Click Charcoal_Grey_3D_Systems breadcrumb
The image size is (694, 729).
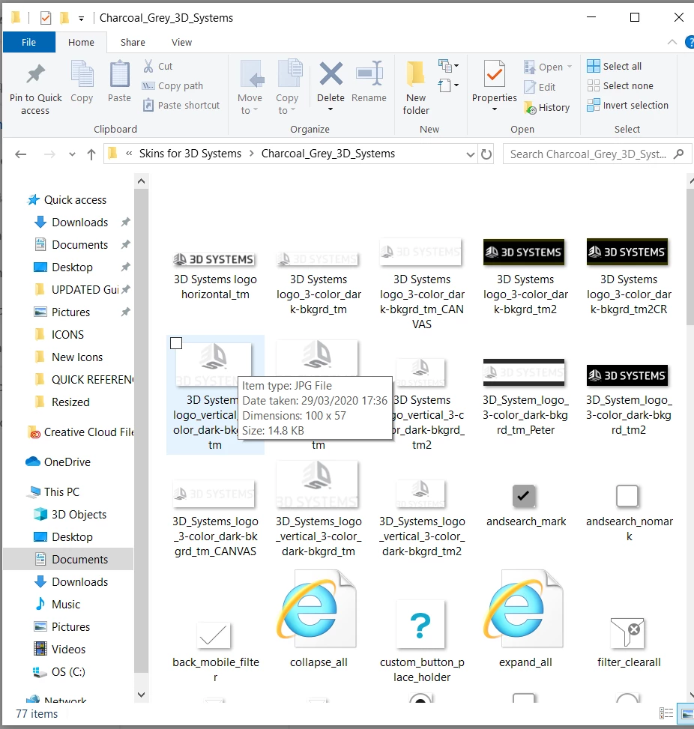(x=328, y=154)
